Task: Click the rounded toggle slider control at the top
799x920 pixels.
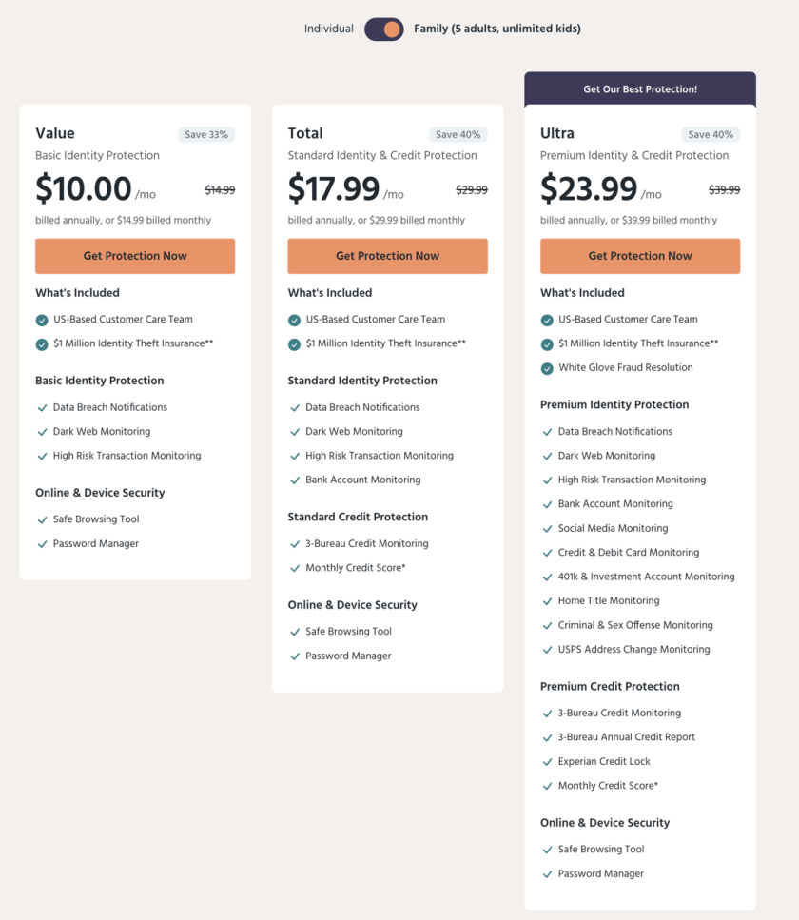Action: pyautogui.click(x=384, y=29)
